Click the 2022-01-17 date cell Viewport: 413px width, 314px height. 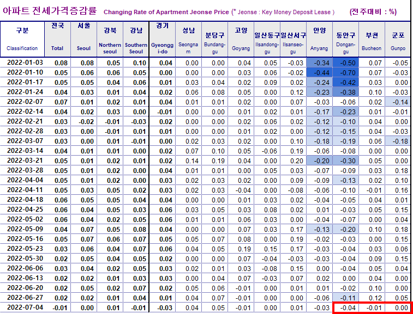[x=22, y=82]
